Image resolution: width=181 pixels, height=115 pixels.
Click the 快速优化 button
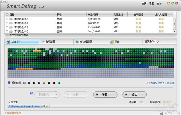(44, 95)
